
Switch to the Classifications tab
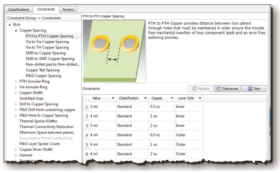(x=18, y=9)
